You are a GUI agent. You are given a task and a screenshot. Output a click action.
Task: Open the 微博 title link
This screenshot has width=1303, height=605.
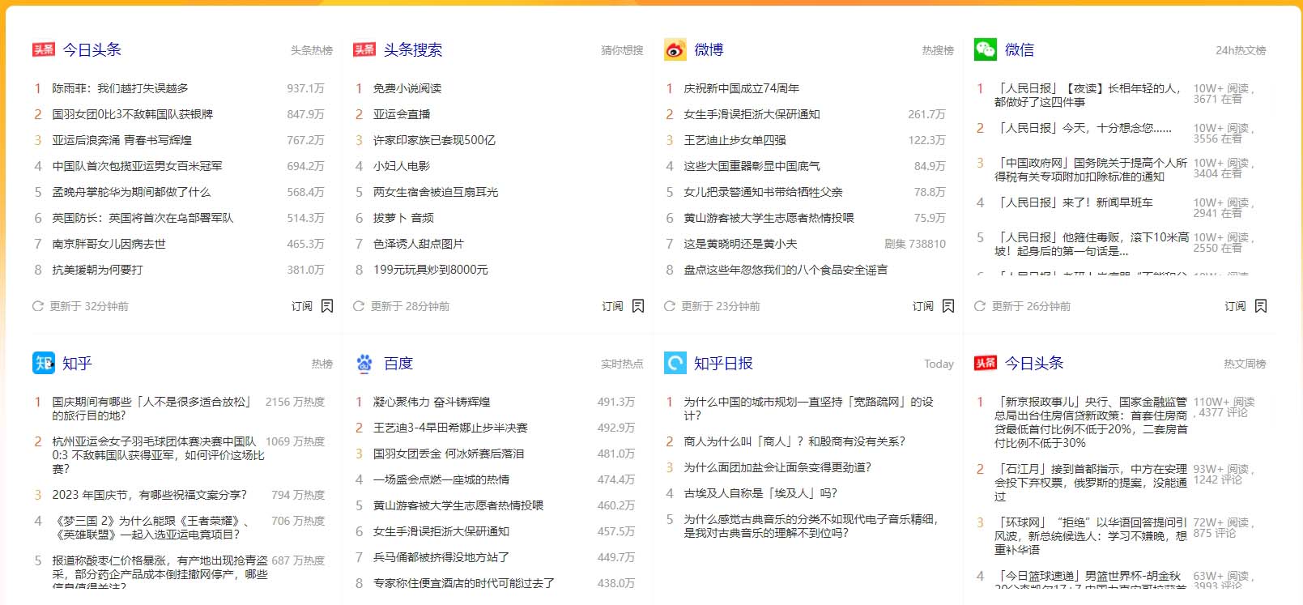click(709, 49)
